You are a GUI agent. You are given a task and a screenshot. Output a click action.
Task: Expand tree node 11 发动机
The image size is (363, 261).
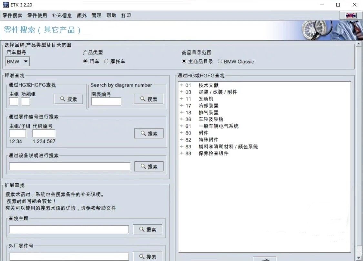click(x=181, y=99)
